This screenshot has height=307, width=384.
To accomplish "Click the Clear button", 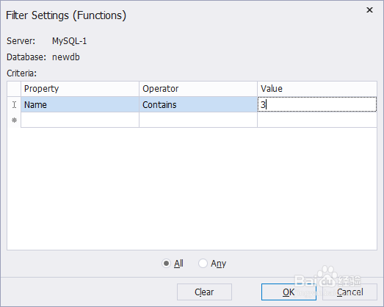I will click(204, 292).
